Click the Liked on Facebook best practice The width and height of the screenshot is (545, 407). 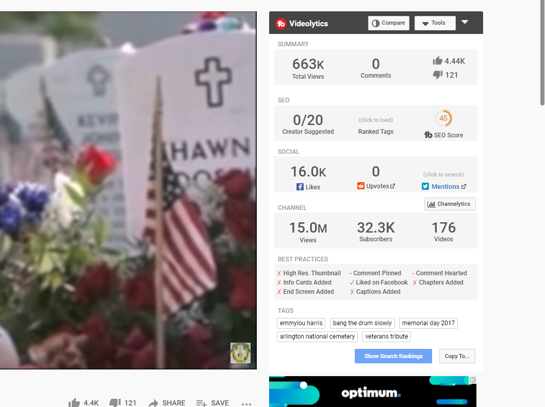[378, 282]
